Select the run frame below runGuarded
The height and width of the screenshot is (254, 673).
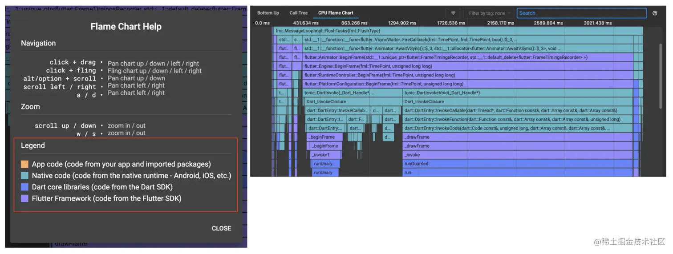pos(518,173)
